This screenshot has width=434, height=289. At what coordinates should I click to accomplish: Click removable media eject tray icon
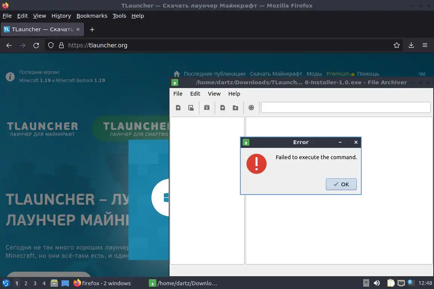[366, 283]
